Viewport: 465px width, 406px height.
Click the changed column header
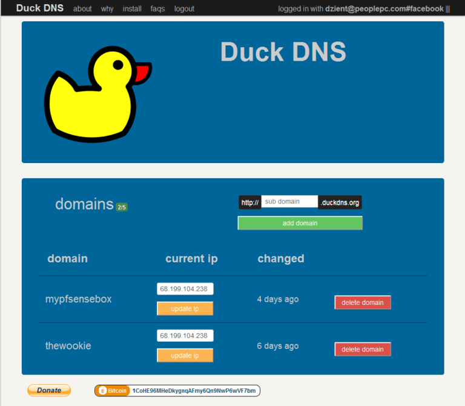coord(281,259)
